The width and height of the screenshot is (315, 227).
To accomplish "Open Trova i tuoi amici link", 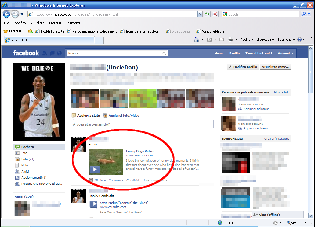I will 259,53.
